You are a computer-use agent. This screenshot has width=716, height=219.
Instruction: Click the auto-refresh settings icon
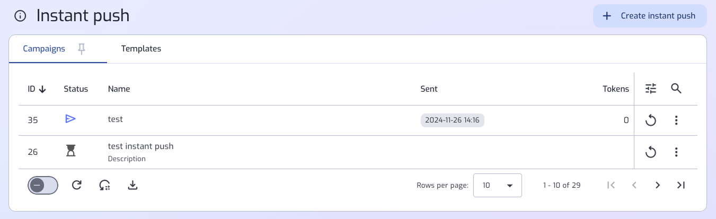point(104,185)
